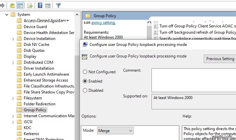Expand the Distributed COM node
Image resolution: width=236 pixels, height=140 pixels.
tap(13, 63)
